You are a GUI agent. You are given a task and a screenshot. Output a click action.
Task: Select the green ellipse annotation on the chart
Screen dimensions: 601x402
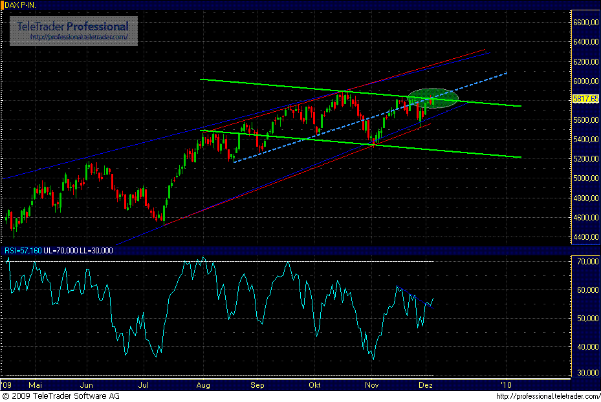point(432,98)
